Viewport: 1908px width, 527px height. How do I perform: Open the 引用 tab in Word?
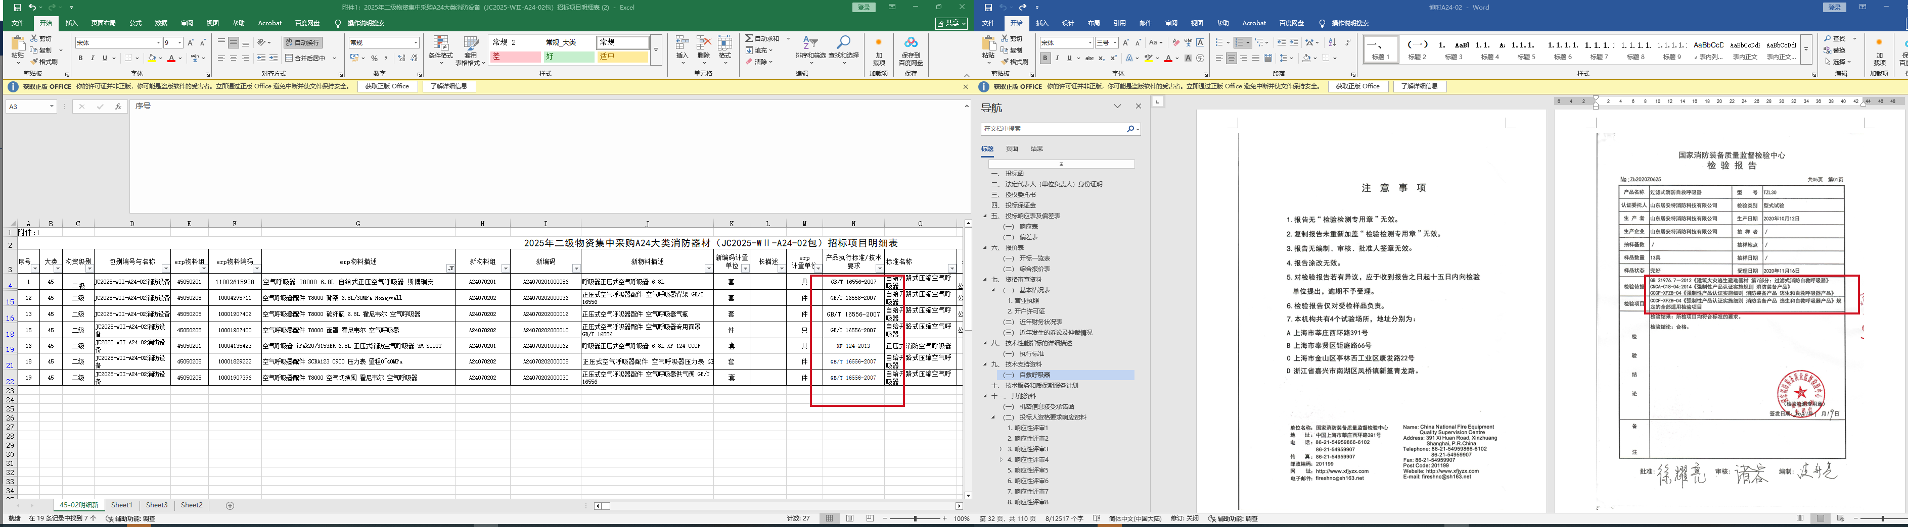click(x=1119, y=23)
